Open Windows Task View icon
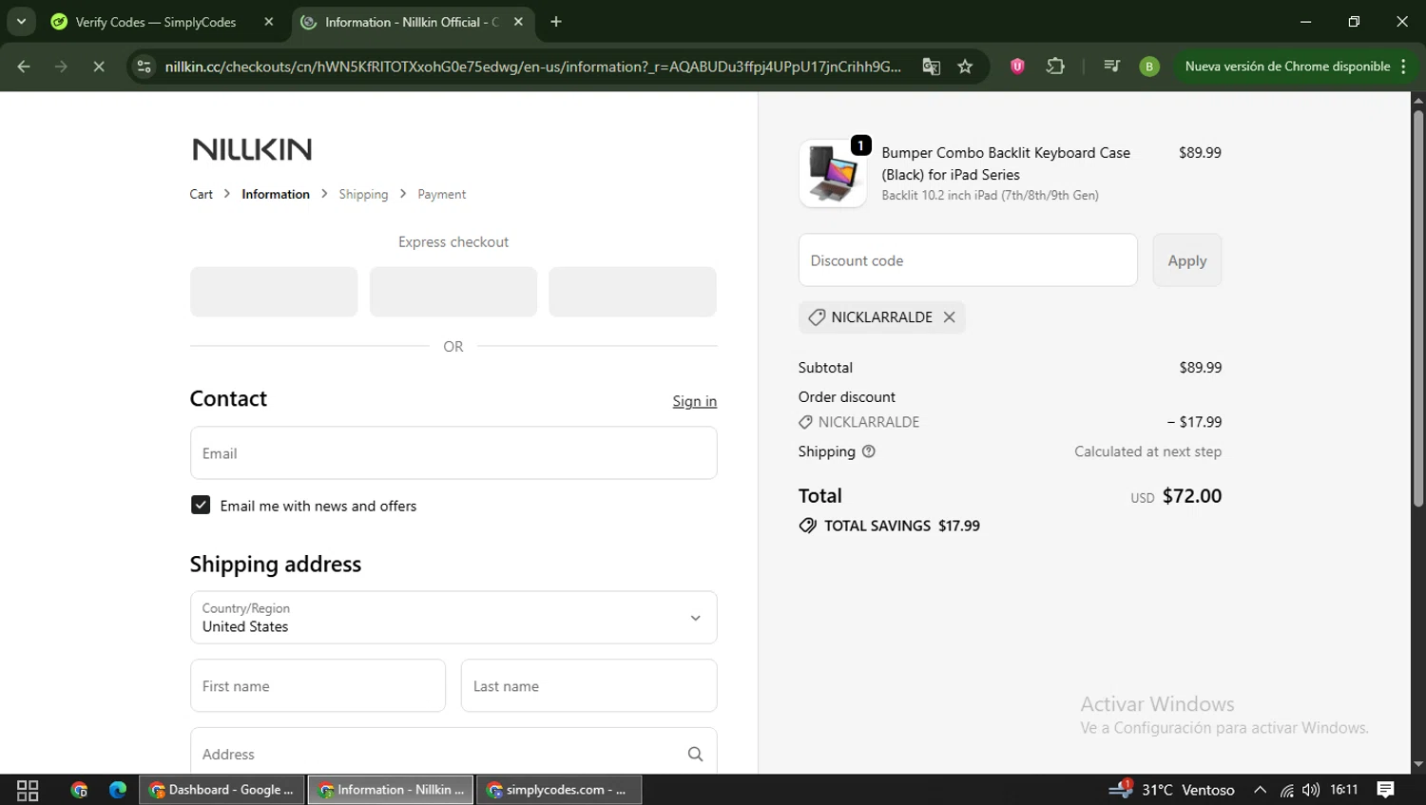This screenshot has width=1426, height=805. point(28,790)
